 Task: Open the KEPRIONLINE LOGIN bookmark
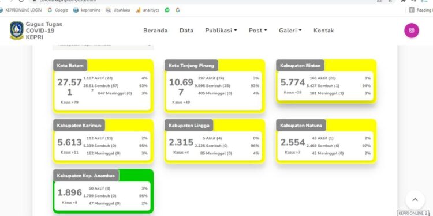(20, 10)
